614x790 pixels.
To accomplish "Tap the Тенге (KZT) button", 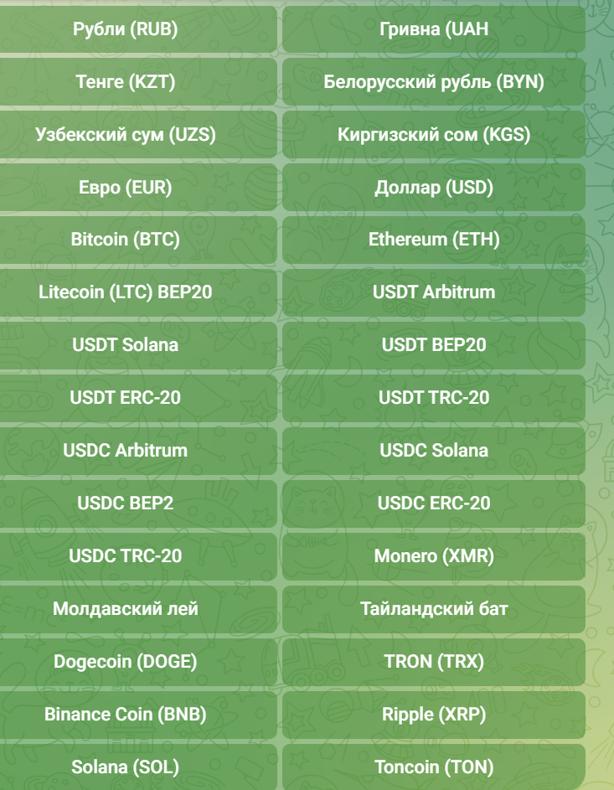I will pyautogui.click(x=126, y=82).
